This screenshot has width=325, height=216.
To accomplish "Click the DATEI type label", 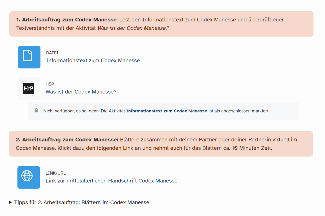I will click(52, 53).
